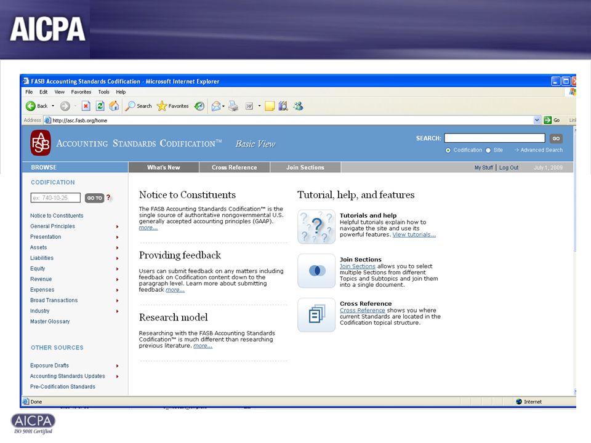Click the page vertical scrollbar

pyautogui.click(x=575, y=260)
